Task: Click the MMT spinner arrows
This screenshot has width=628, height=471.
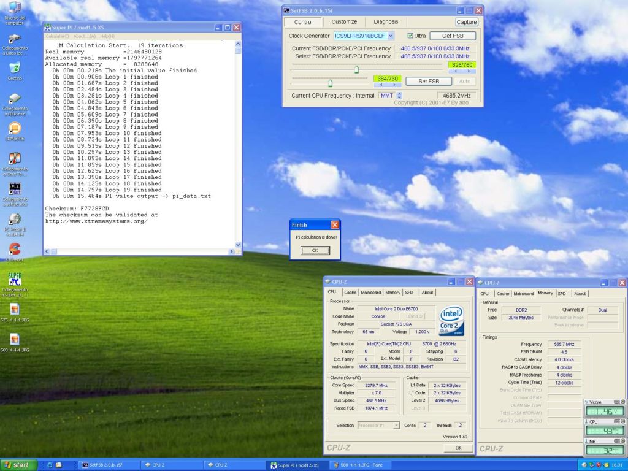Action: (x=399, y=95)
